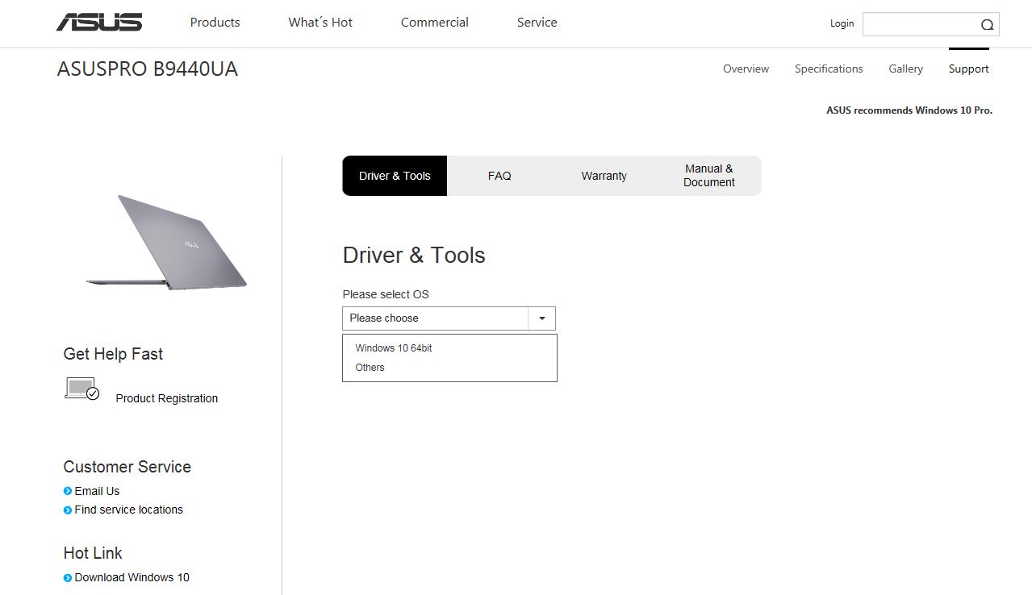Click the 'Driver & Tools' section heading
Image resolution: width=1032 pixels, height=595 pixels.
pos(414,256)
